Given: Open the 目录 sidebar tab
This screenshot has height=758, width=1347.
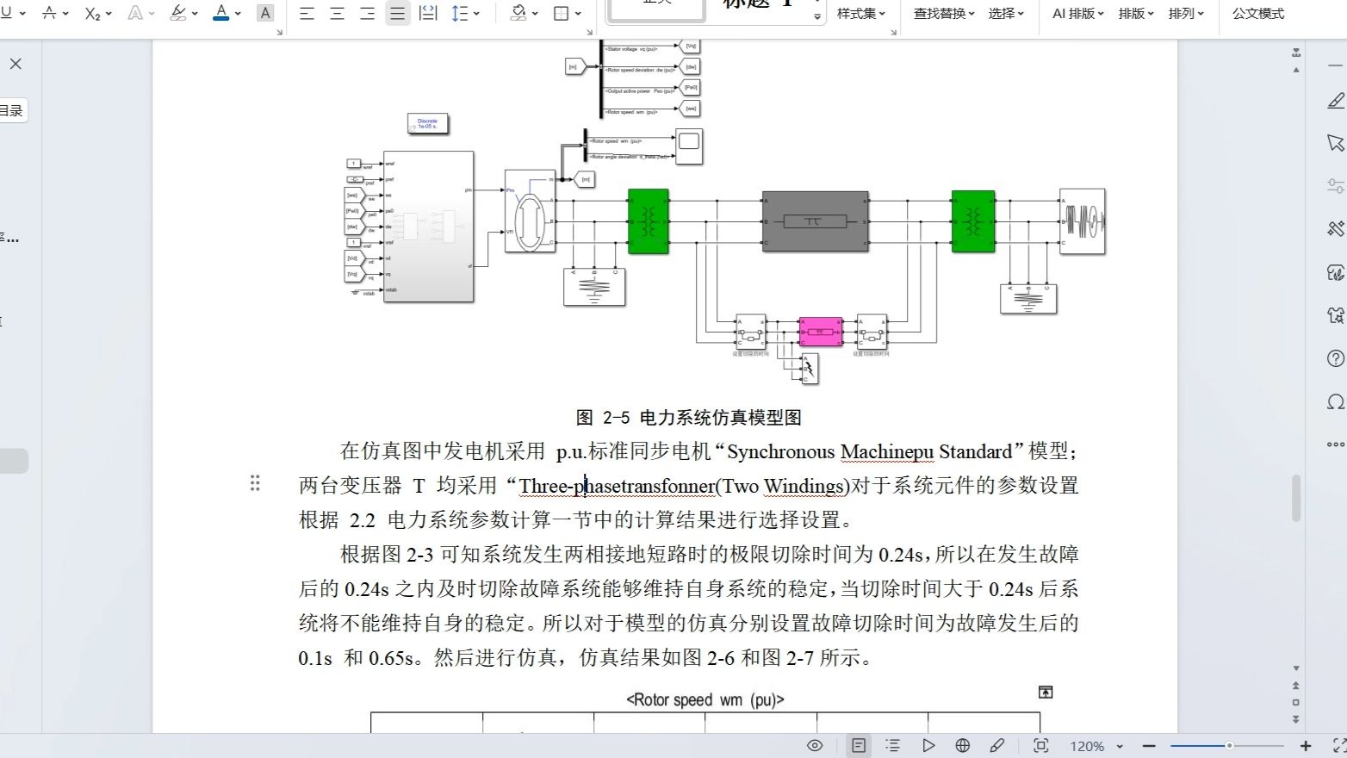Looking at the screenshot, I should point(10,109).
